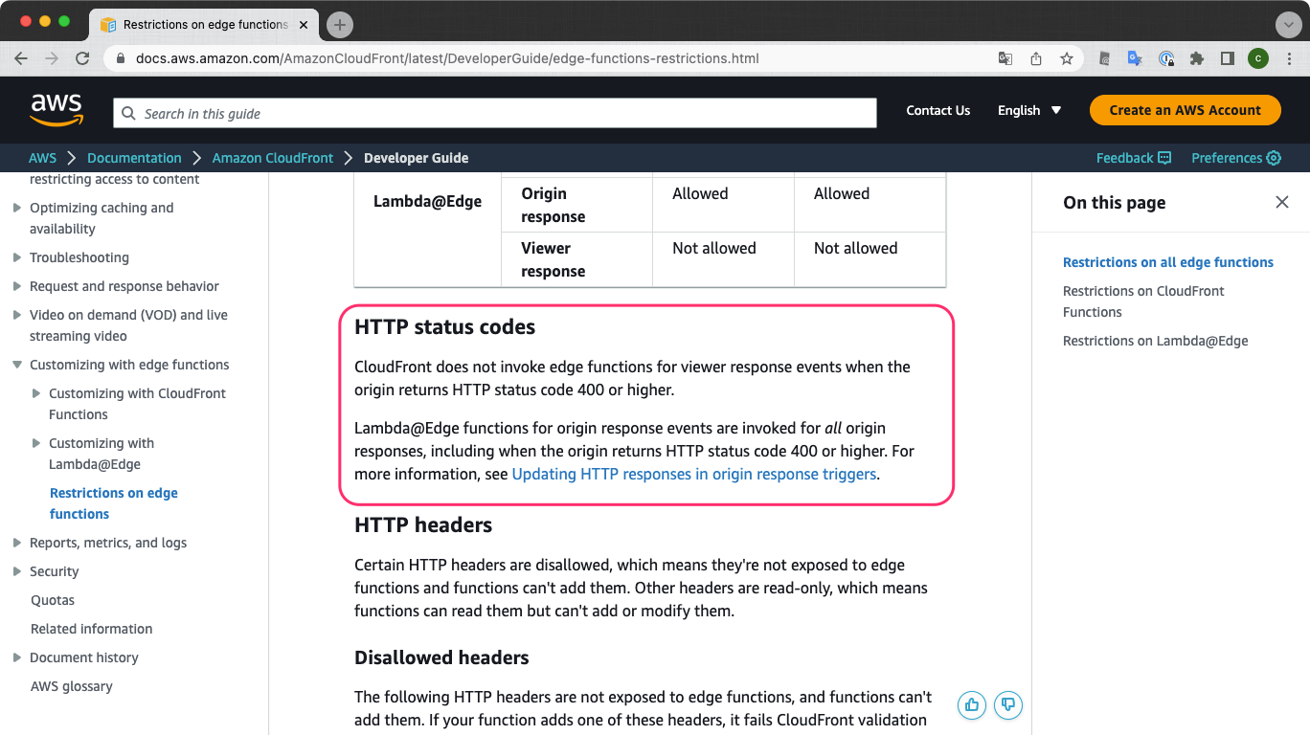Click the Feedback toggle link

point(1133,158)
